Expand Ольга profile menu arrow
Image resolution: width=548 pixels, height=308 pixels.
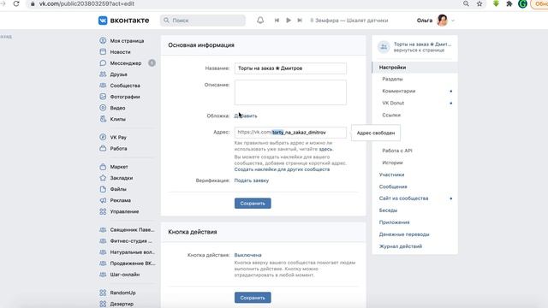(453, 21)
